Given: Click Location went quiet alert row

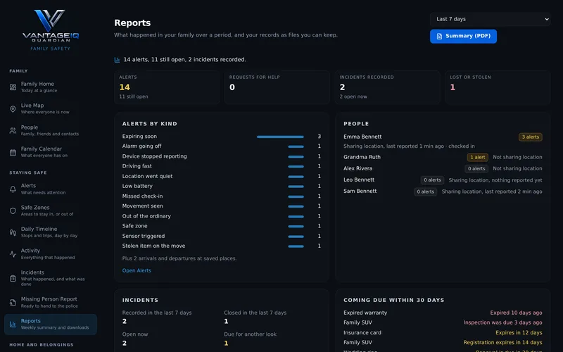Looking at the screenshot, I should click(222, 177).
